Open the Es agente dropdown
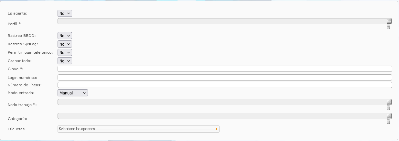The width and height of the screenshot is (399, 141). [x=65, y=13]
